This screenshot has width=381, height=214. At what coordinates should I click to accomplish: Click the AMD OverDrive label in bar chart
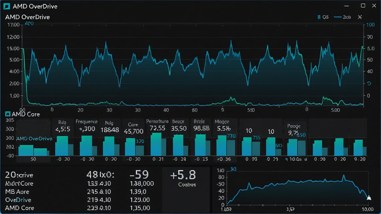pyautogui.click(x=34, y=139)
